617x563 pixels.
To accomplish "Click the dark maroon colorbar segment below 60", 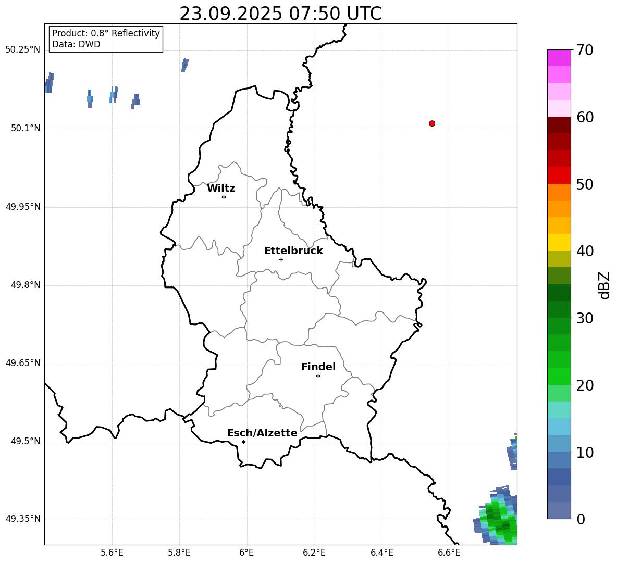I will [x=559, y=125].
